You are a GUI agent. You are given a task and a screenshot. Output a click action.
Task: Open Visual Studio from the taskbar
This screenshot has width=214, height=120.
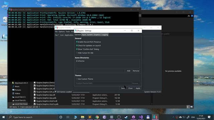(141, 117)
